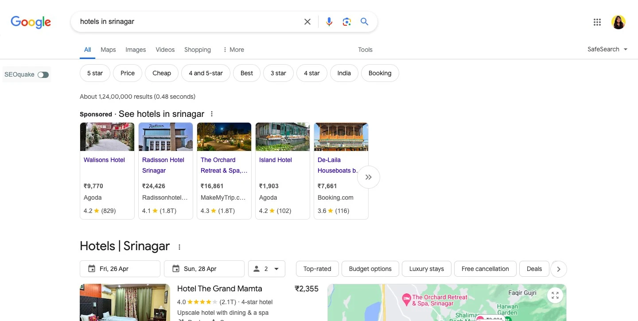Click The Orchard Retreat pin on map
This screenshot has width=638, height=321.
406,300
